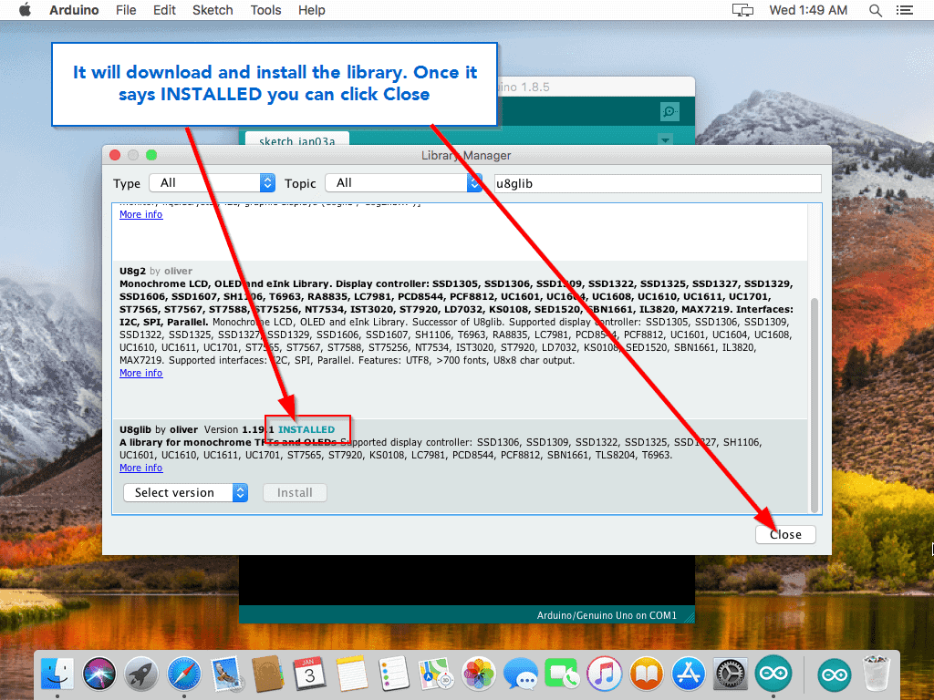934x700 pixels.
Task: Click the red close dot of Library Manager
Action: 115,155
